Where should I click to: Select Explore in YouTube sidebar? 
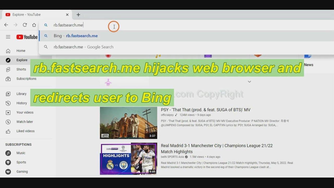click(x=26, y=60)
